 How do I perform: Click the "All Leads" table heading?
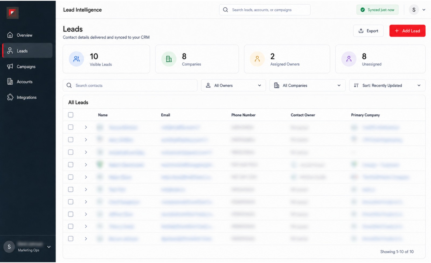tap(78, 102)
